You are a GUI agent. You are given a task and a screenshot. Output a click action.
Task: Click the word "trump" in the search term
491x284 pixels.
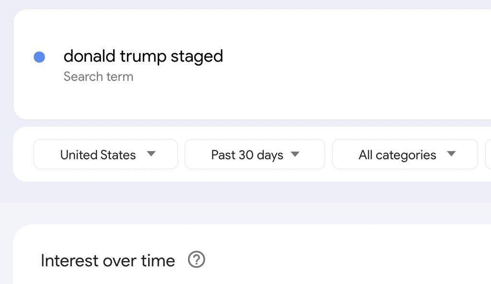(143, 57)
